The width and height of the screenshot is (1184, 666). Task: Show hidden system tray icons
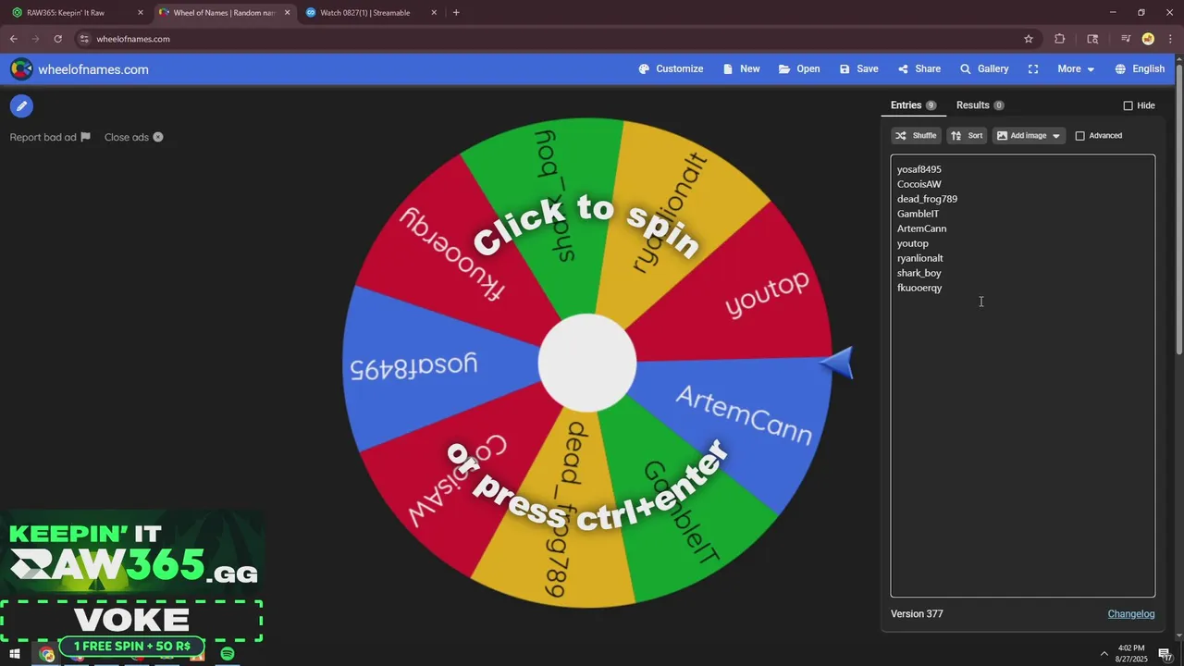(1104, 654)
